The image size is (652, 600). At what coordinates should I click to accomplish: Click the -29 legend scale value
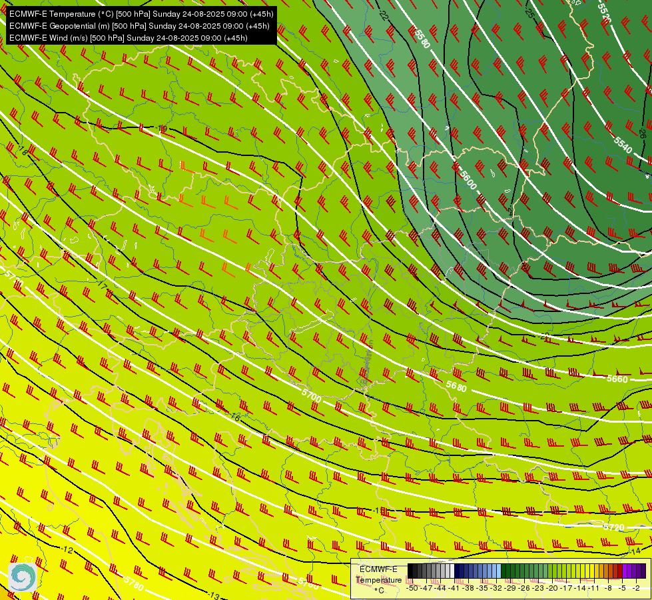tap(510, 588)
